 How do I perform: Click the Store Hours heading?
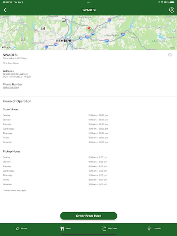tap(11, 109)
